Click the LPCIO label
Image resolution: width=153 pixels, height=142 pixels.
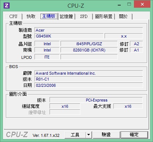click(26, 57)
